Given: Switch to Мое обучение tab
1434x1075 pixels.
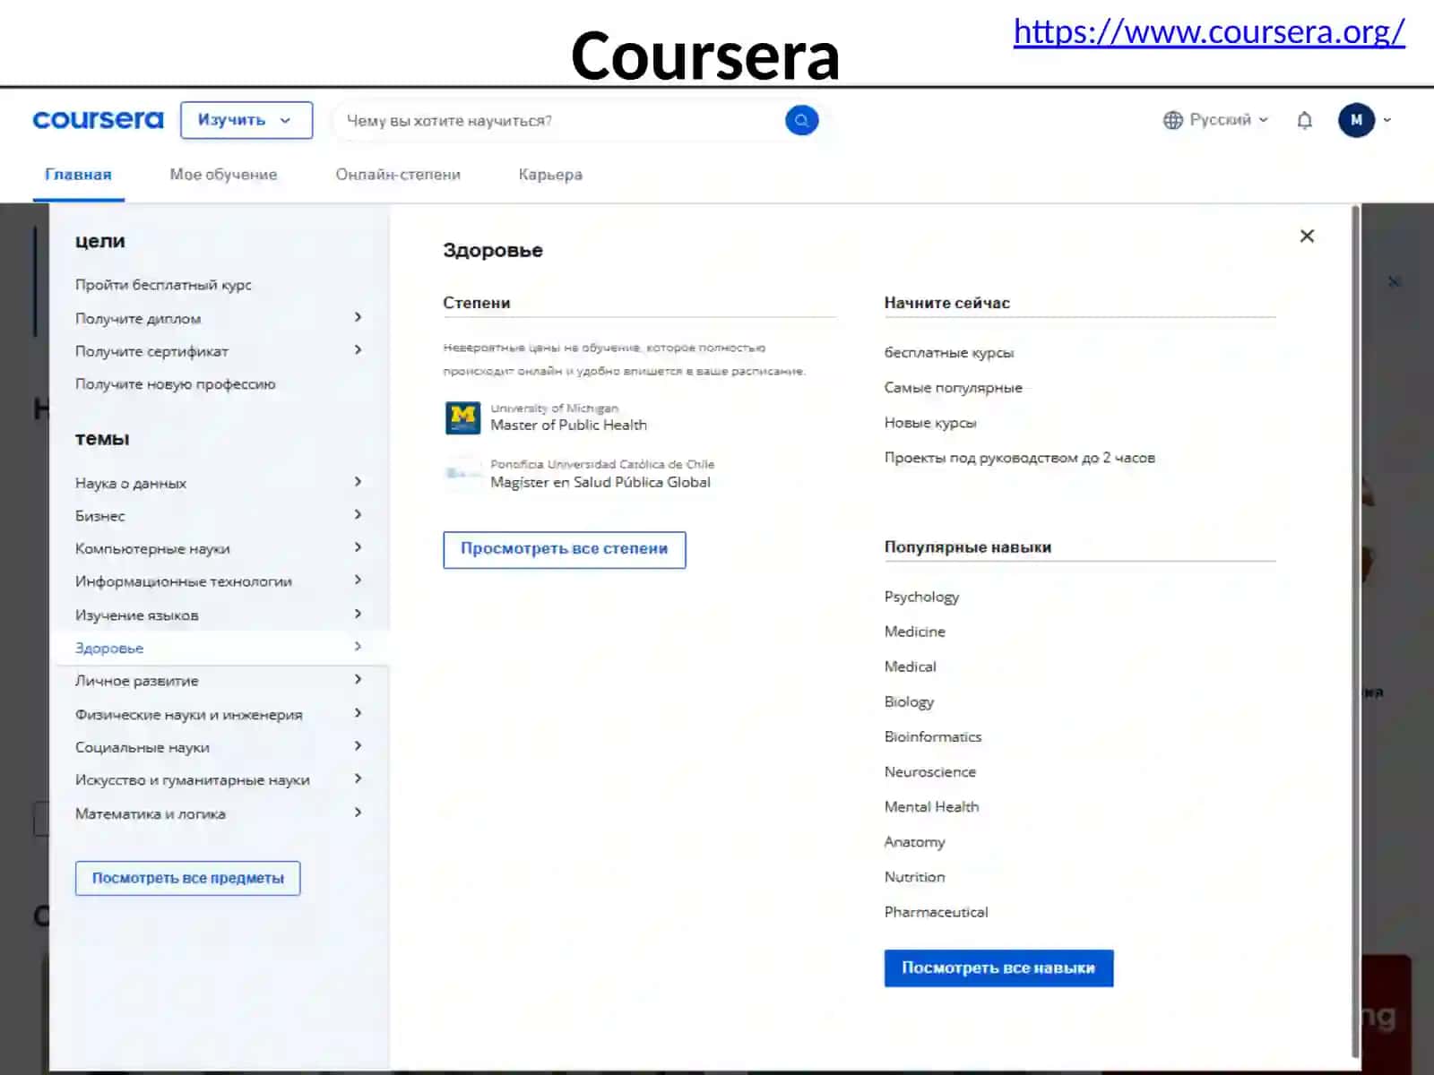Looking at the screenshot, I should (x=223, y=175).
